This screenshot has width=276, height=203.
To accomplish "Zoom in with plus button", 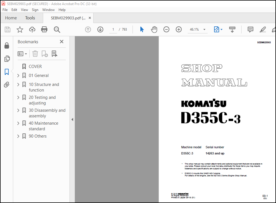I will coord(179,29).
